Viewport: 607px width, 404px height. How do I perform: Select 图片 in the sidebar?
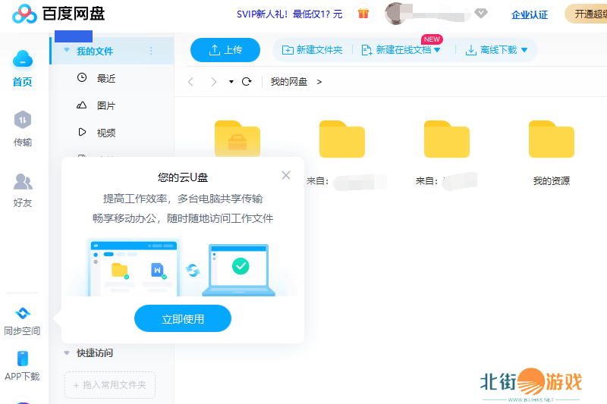tap(105, 105)
